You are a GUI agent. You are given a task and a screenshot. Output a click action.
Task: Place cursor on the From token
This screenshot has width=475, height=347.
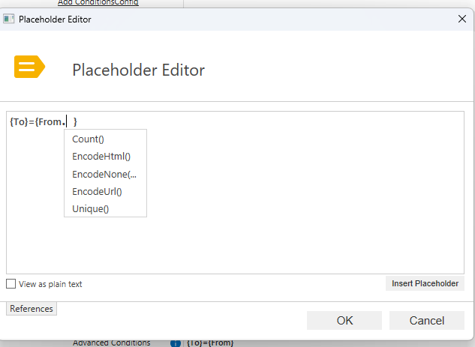50,122
